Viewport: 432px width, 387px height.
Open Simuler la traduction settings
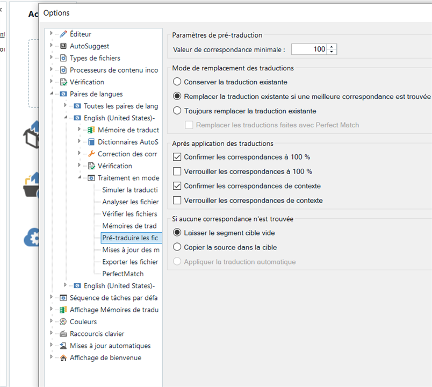coord(130,190)
